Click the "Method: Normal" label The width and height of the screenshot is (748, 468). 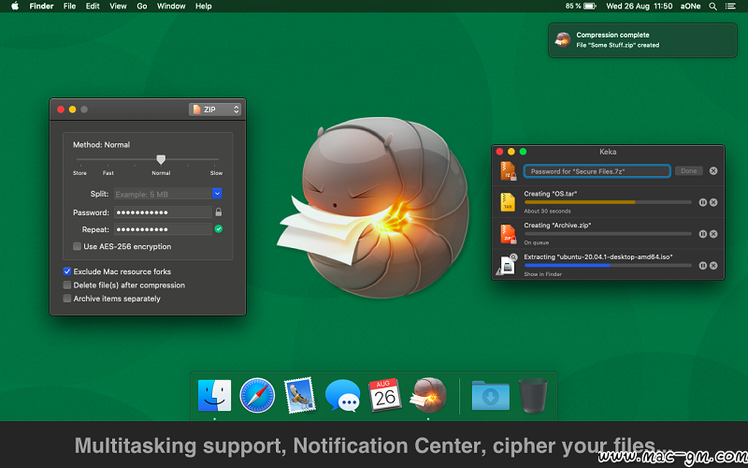(x=101, y=145)
